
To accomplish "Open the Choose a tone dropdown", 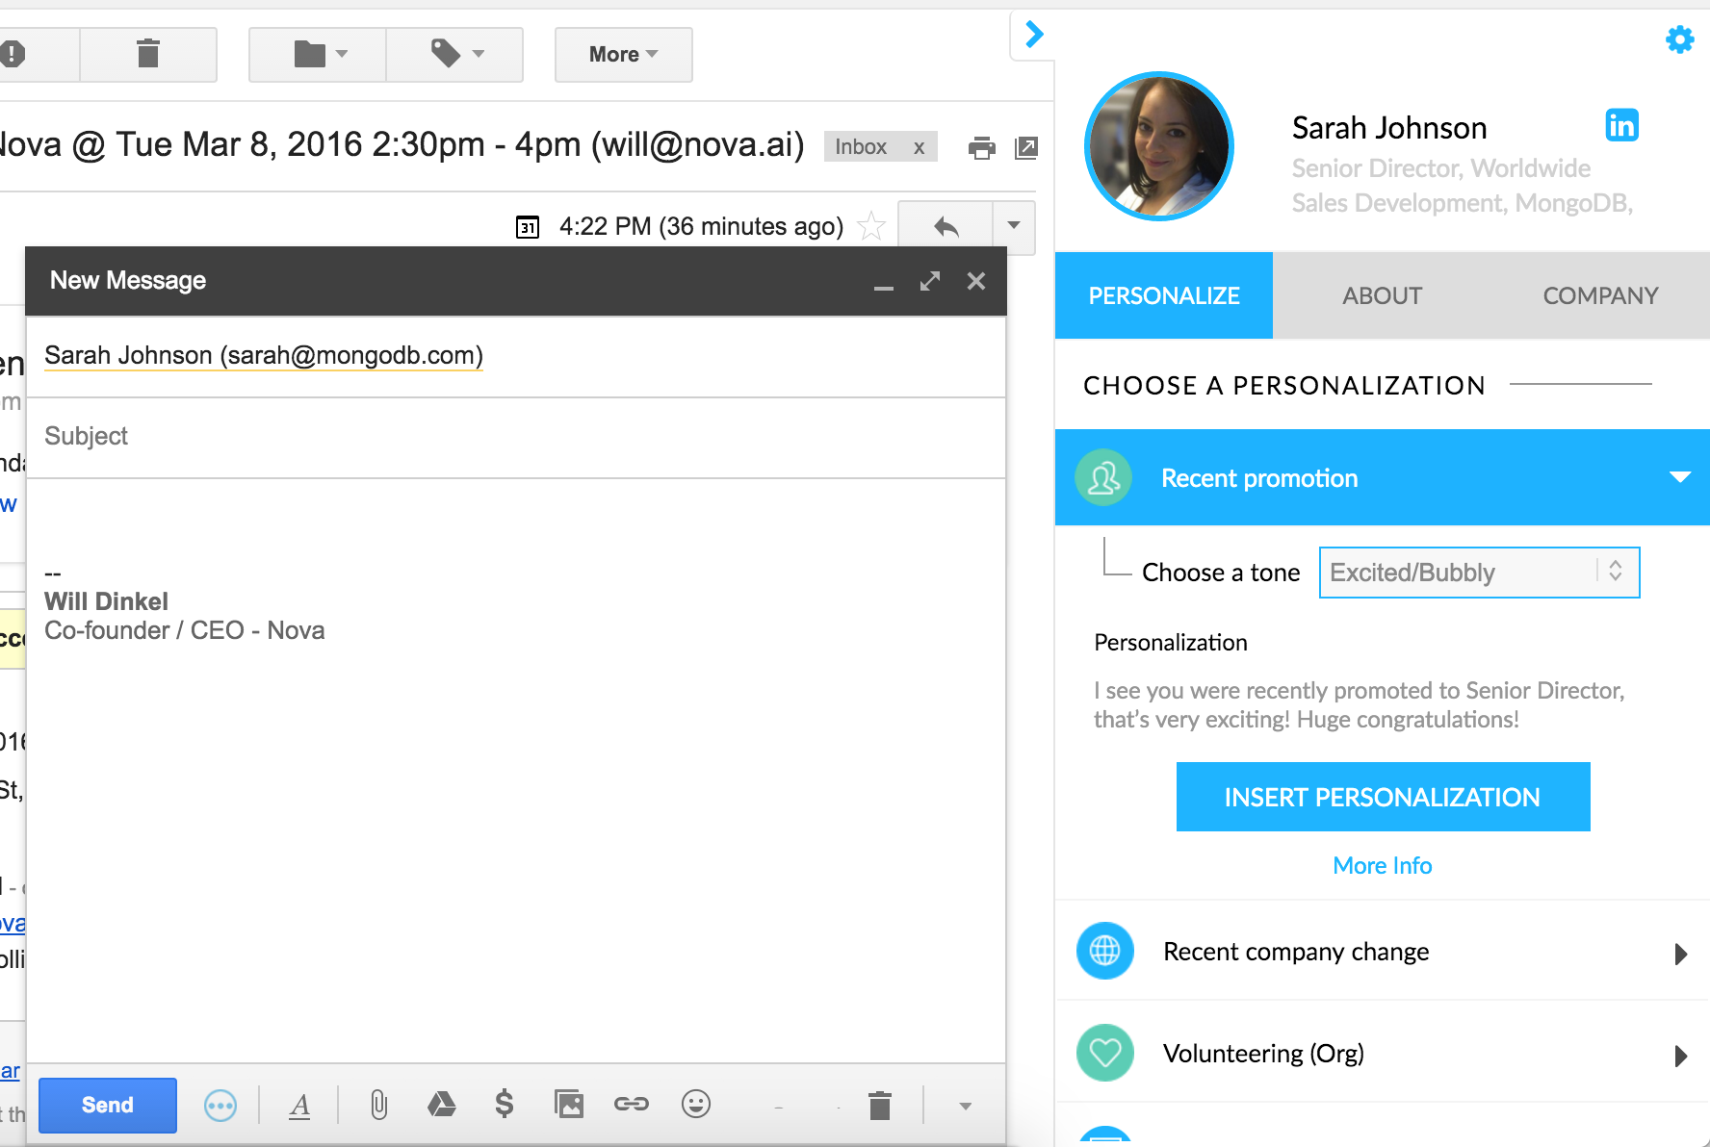I will point(1479,573).
